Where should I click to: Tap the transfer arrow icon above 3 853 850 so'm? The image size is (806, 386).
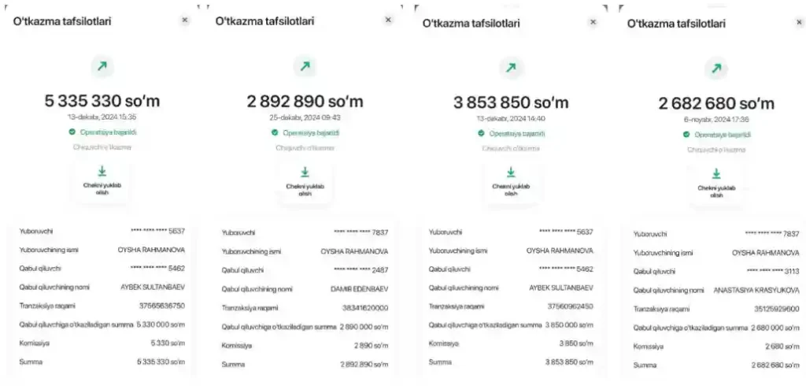pyautogui.click(x=511, y=68)
